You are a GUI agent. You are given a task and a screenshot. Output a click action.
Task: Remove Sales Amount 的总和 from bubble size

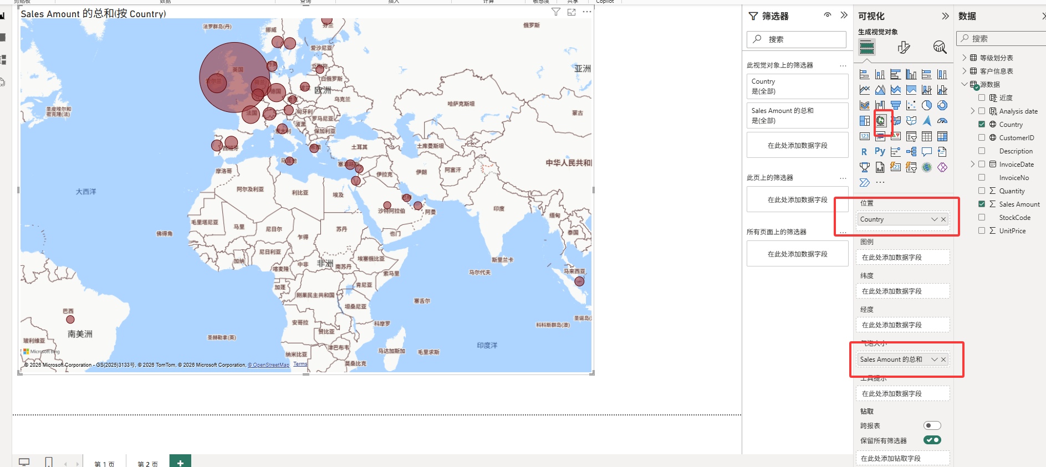(943, 360)
